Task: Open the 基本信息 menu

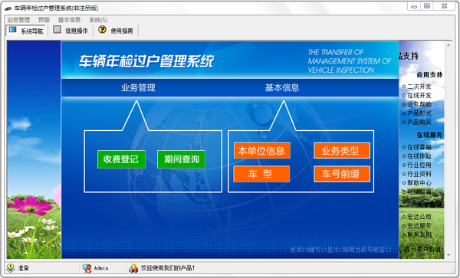Action: [69, 20]
